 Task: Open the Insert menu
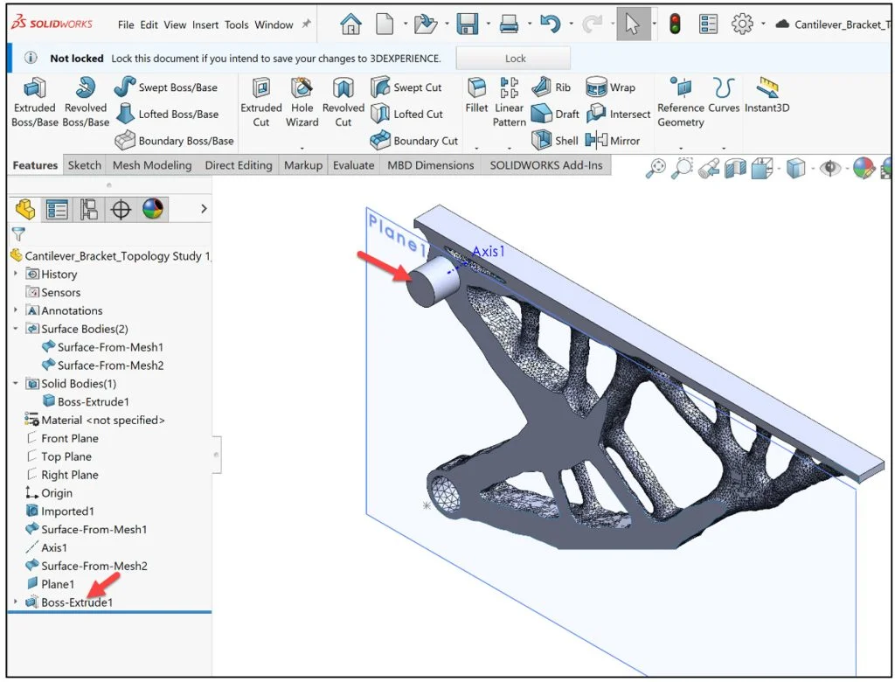click(x=205, y=25)
